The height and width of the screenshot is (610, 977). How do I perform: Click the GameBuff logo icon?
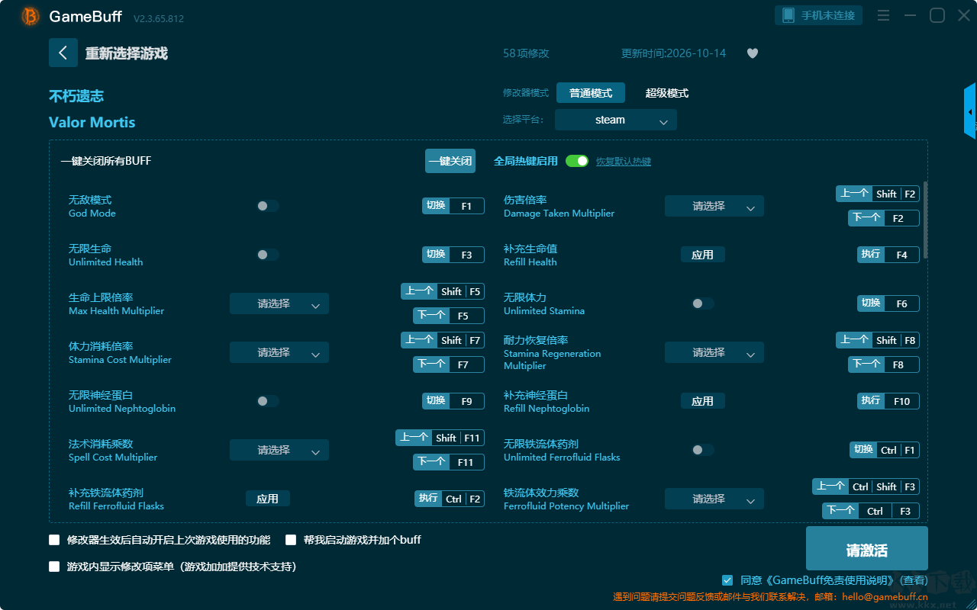point(31,16)
